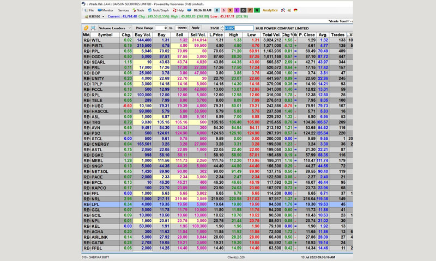Click the Apply price range button

coord(196,28)
